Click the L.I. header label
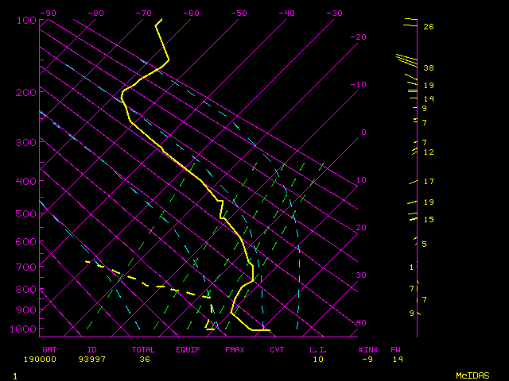This screenshot has width=509, height=381. 318,349
